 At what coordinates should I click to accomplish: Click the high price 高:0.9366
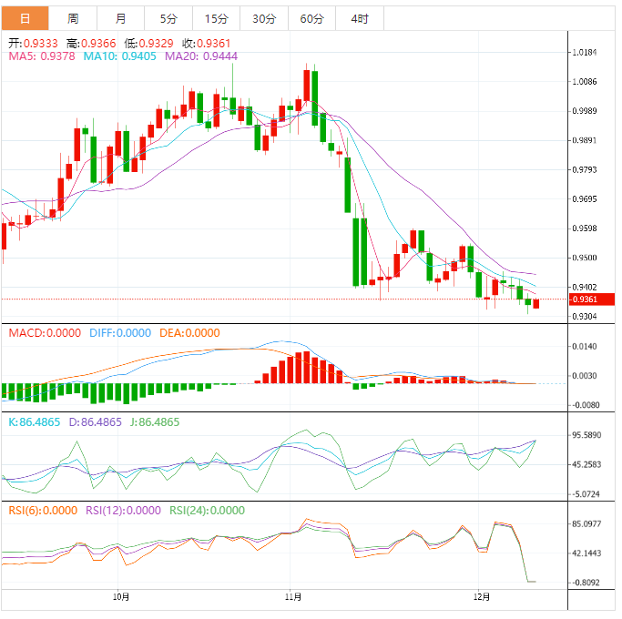(x=91, y=43)
